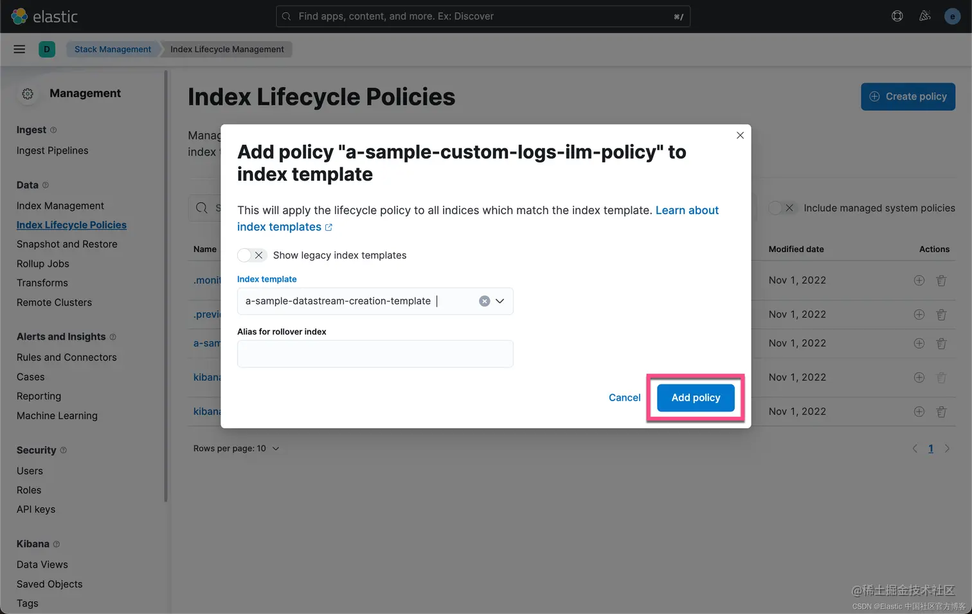This screenshot has width=972, height=614.
Task: Open Index Management in the sidebar
Action: (60, 206)
